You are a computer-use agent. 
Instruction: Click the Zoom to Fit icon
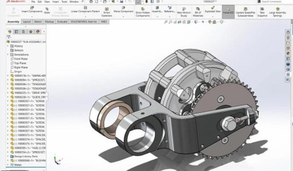[166, 22]
